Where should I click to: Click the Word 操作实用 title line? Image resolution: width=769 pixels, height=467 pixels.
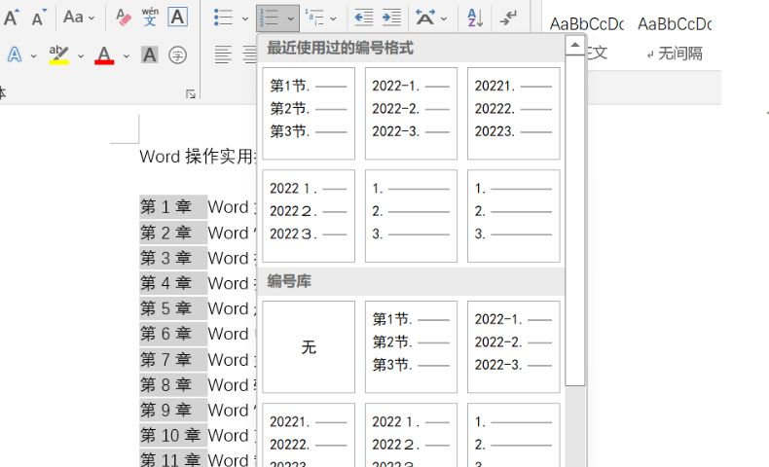pyautogui.click(x=197, y=157)
